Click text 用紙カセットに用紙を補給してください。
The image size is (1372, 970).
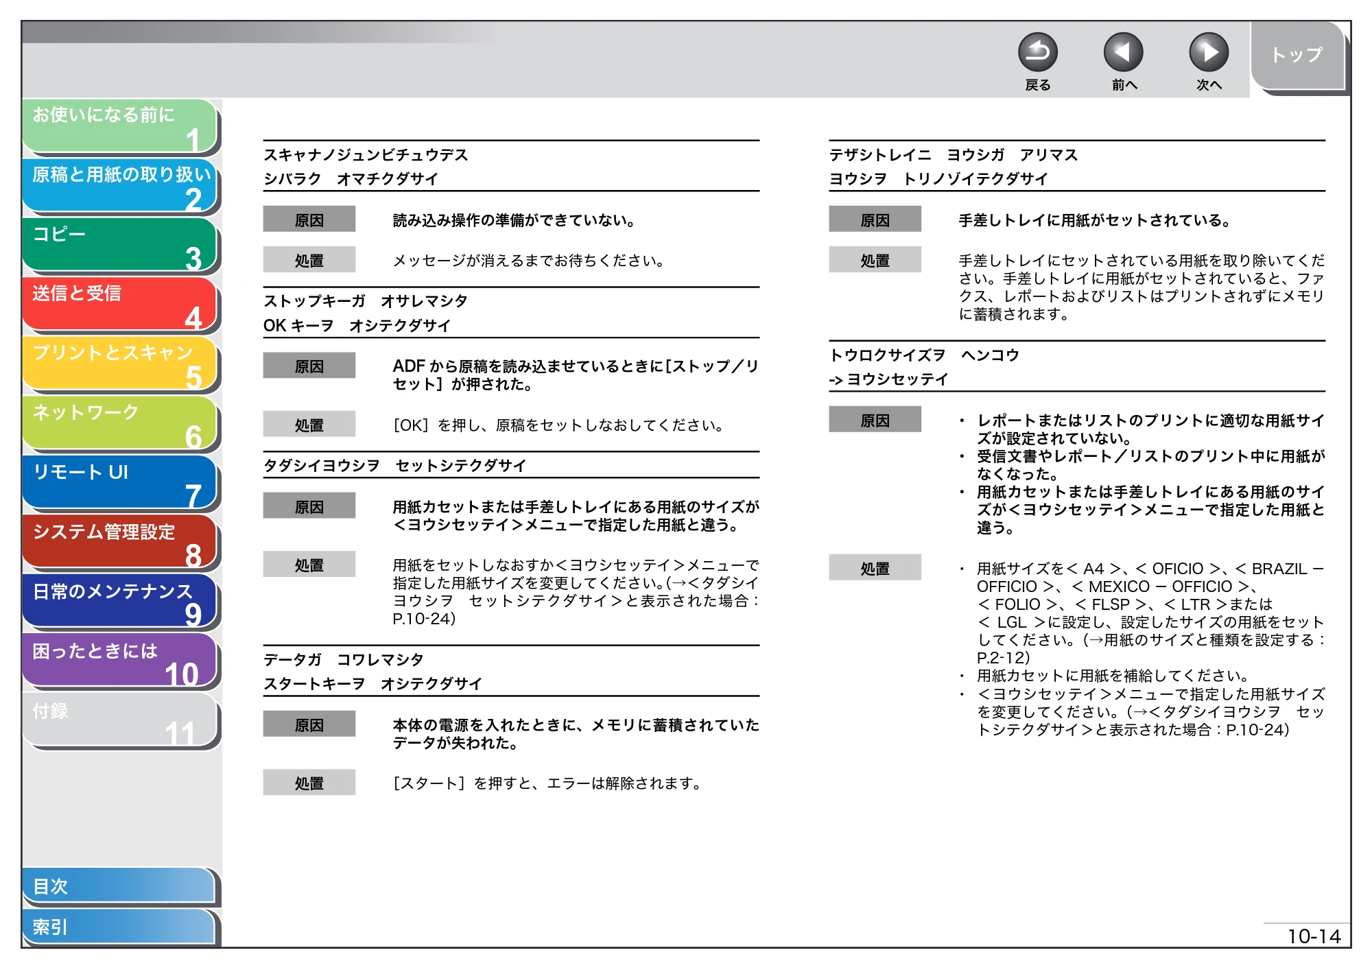click(x=1113, y=676)
